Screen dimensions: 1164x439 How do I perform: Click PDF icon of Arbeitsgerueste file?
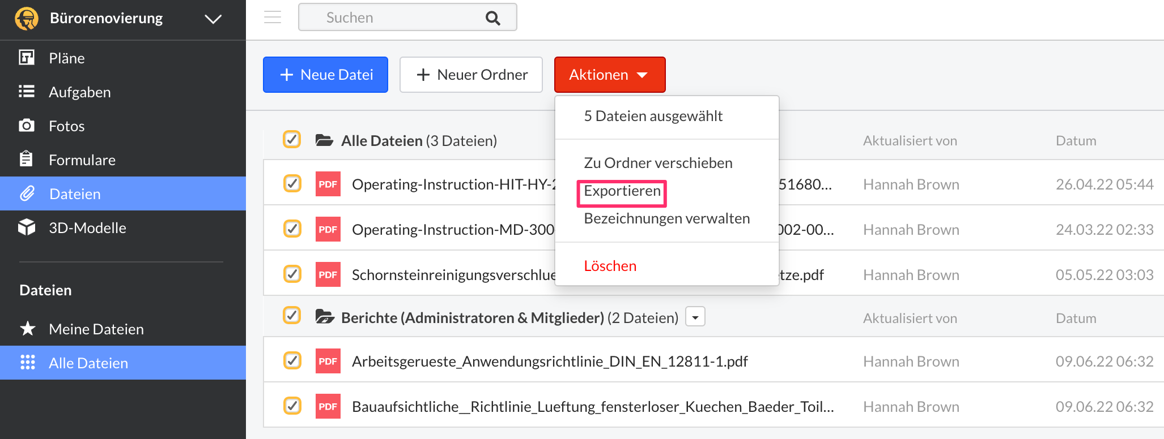[x=328, y=361]
